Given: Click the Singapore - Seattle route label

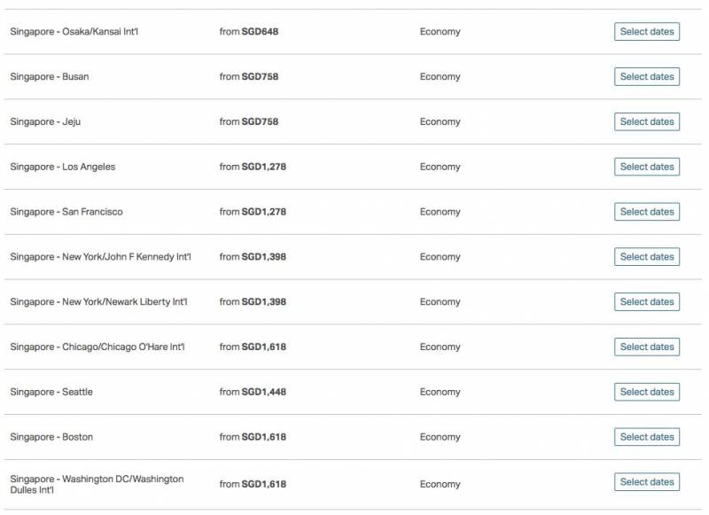Looking at the screenshot, I should pyautogui.click(x=51, y=392).
